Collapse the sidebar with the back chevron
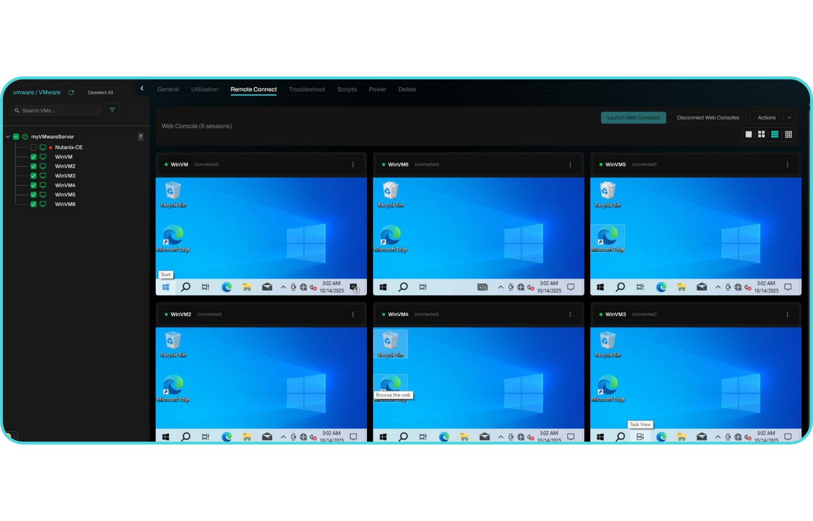This screenshot has width=813, height=521. point(142,88)
